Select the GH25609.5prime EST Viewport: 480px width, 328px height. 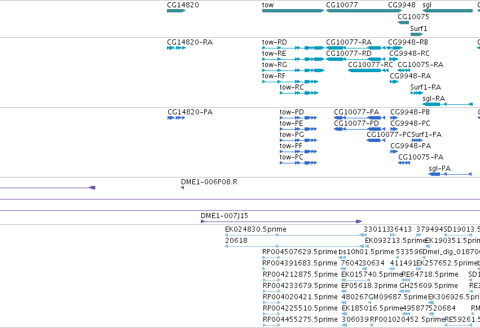point(406,291)
